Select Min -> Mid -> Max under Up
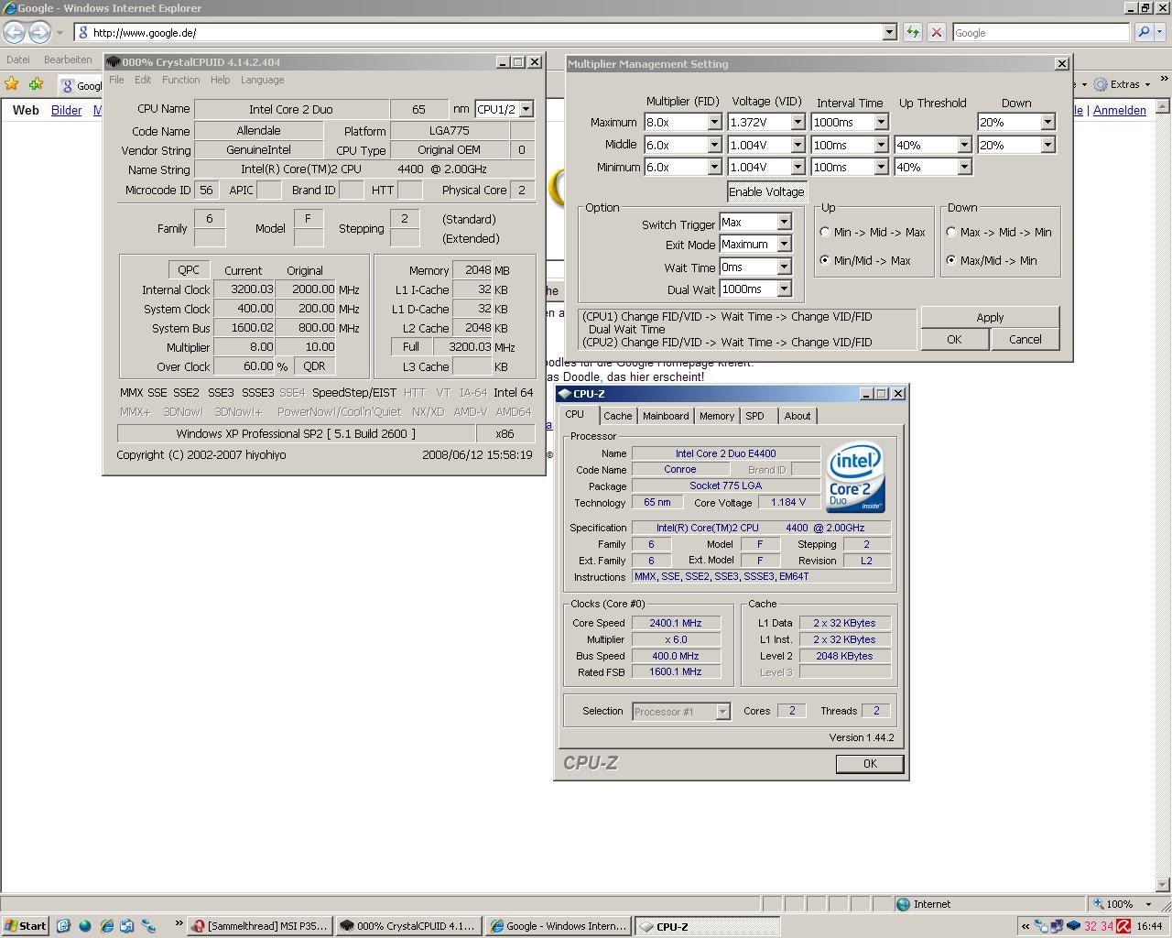 [825, 232]
